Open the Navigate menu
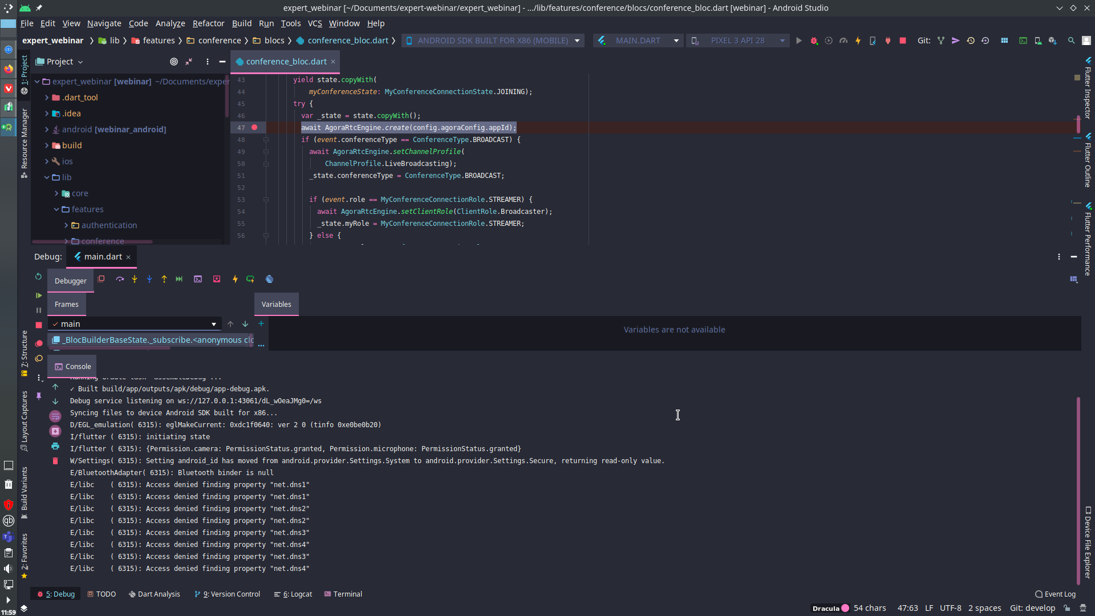This screenshot has width=1095, height=616. coord(104,23)
